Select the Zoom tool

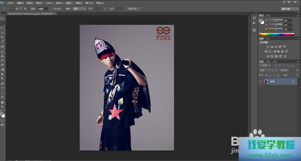tap(2, 107)
